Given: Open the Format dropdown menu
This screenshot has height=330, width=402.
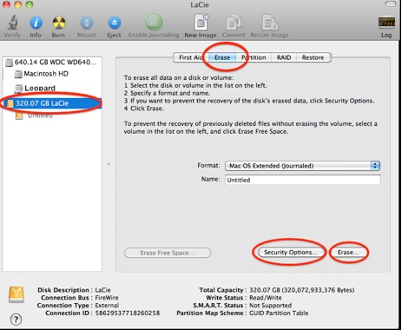Looking at the screenshot, I should [x=302, y=166].
